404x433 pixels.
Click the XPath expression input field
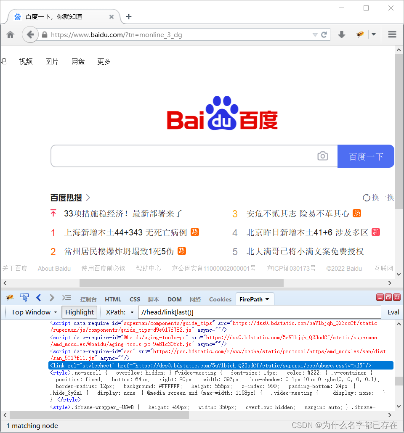coord(259,312)
